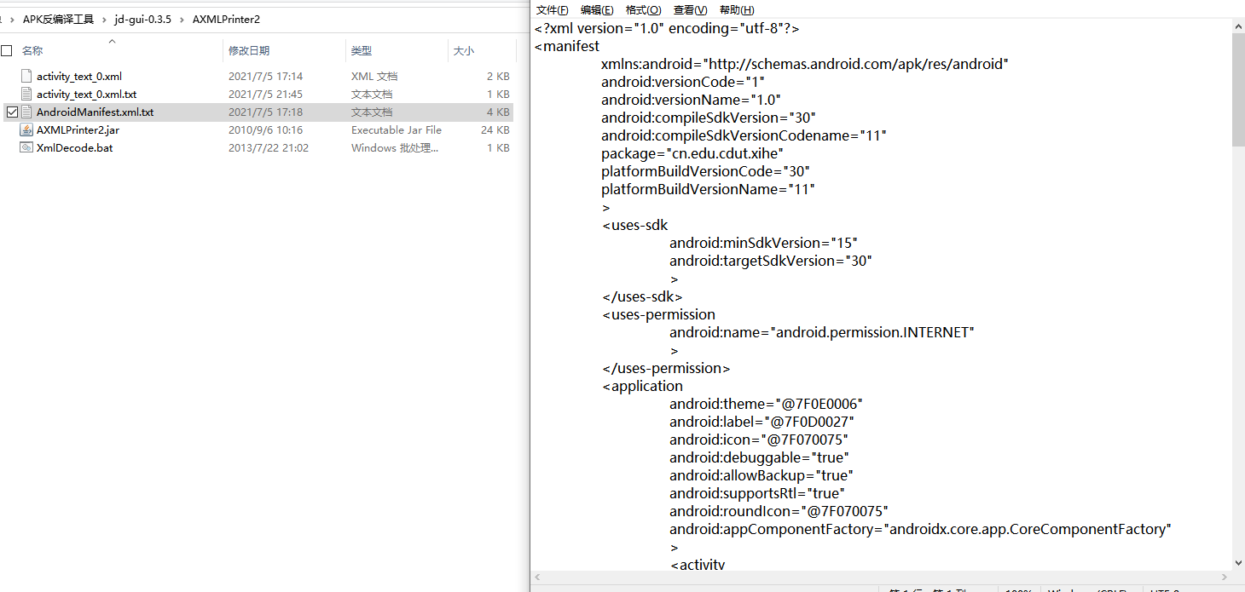
Task: Click the package="cn.edu.cdut.xihe" line
Action: (x=692, y=153)
